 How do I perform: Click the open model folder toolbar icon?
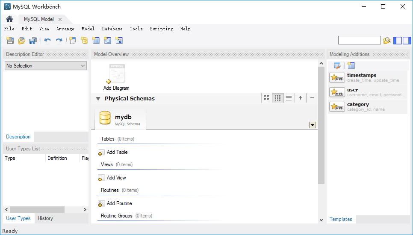pos(21,41)
